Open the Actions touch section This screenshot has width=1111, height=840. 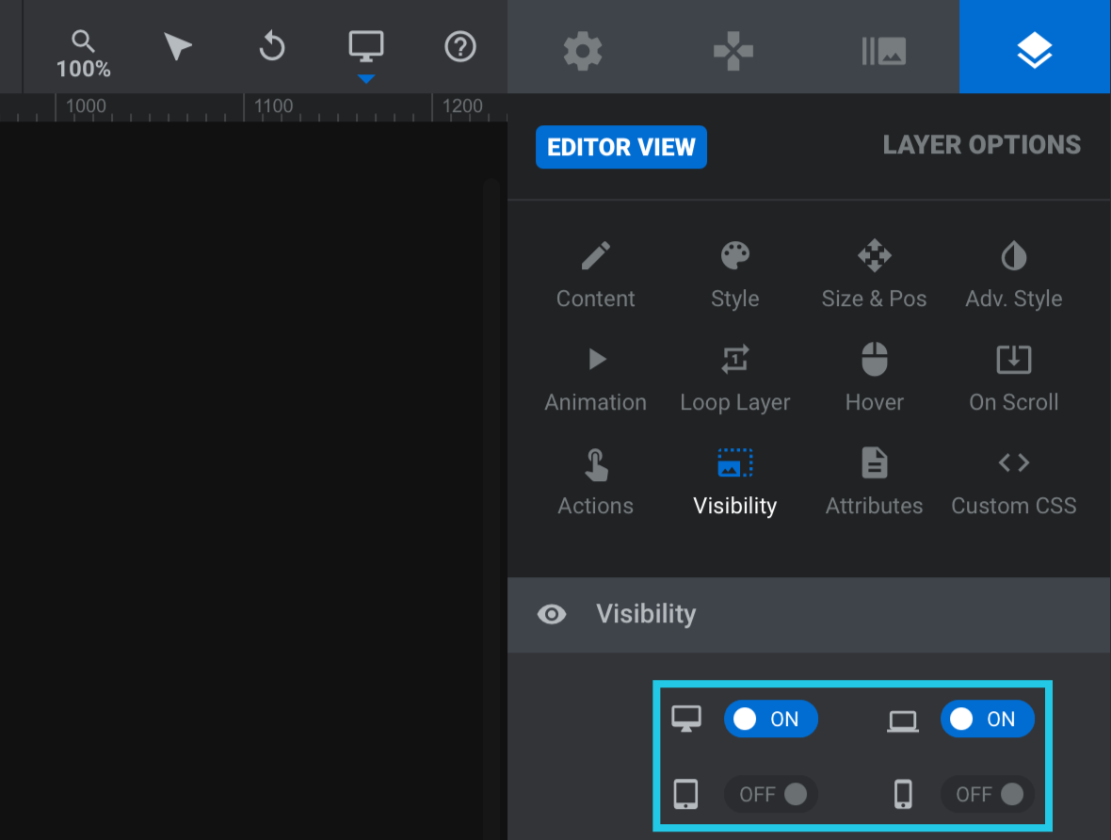tap(595, 482)
